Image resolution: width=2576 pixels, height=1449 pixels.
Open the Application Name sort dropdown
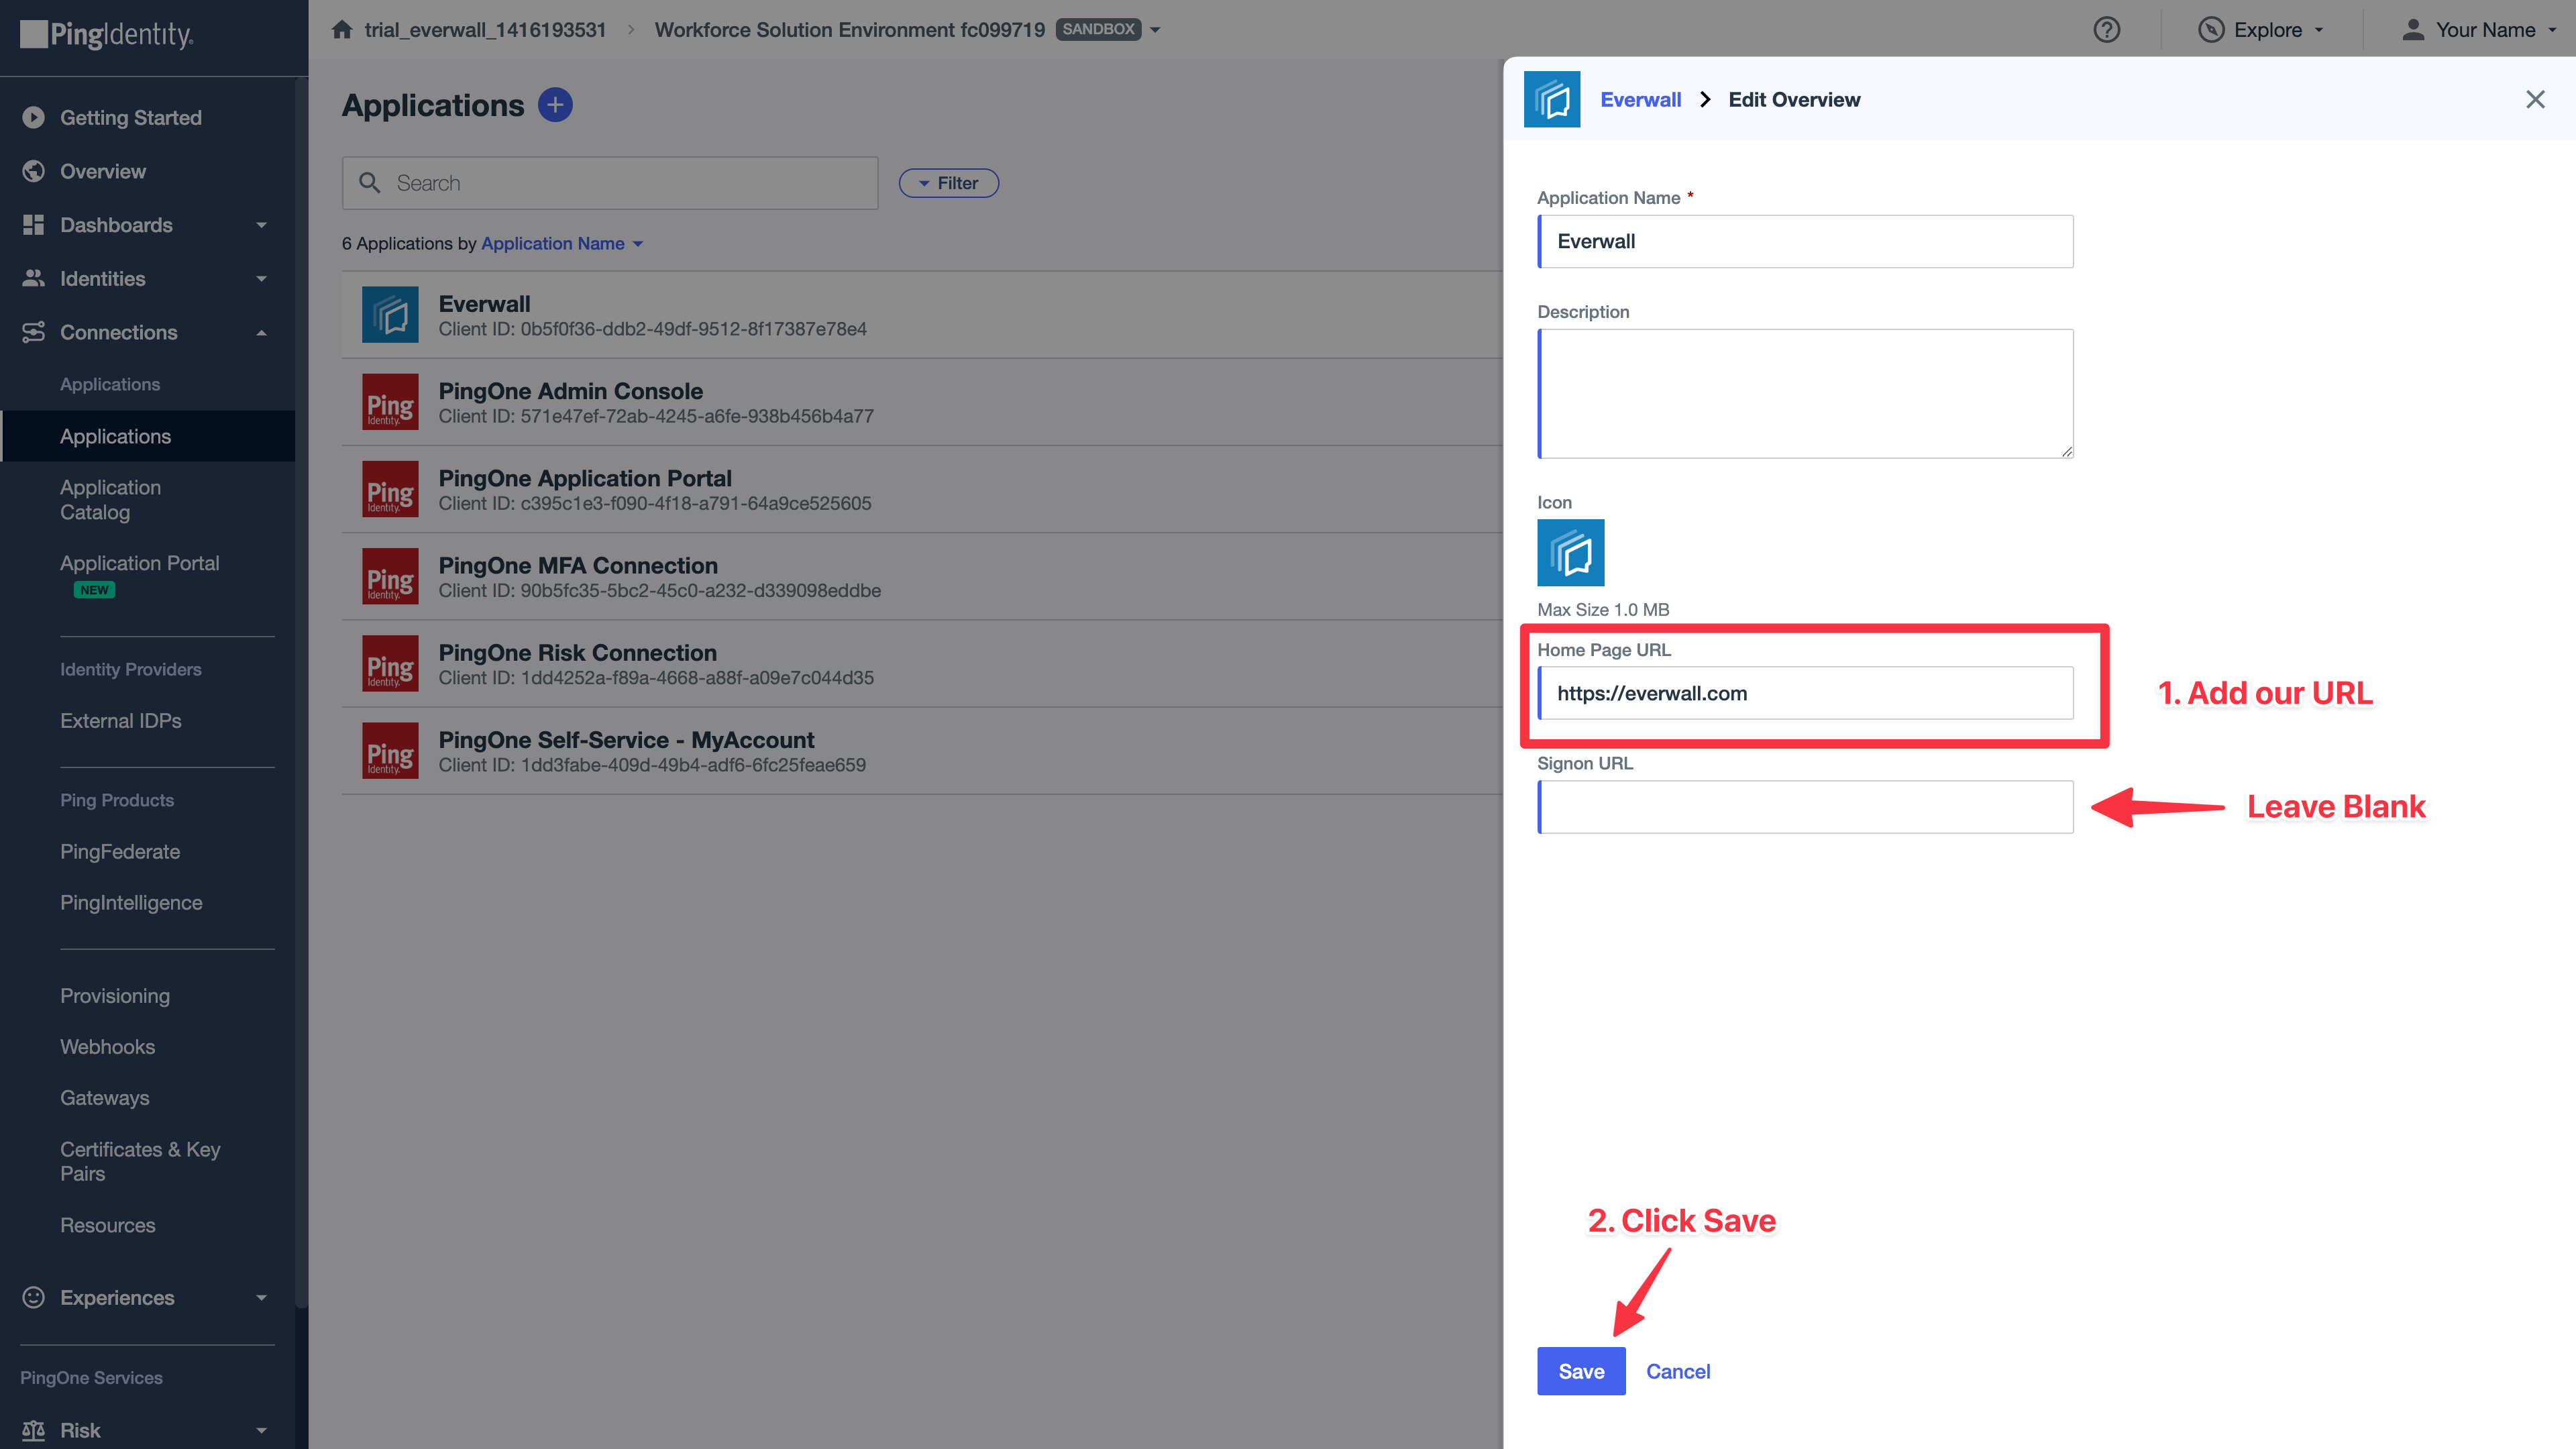(562, 243)
